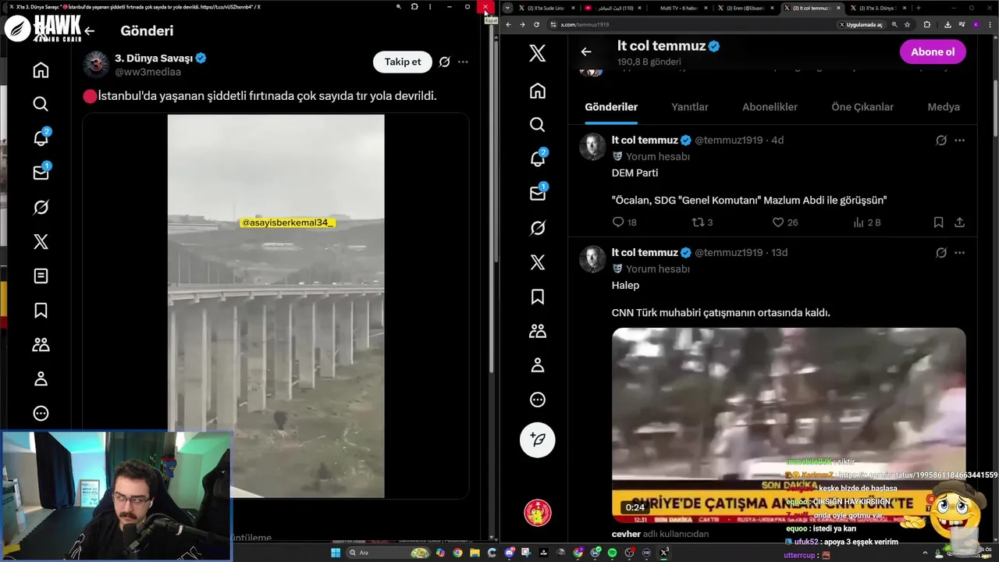999x562 pixels.
Task: Open a new Chrome tab
Action: [919, 8]
